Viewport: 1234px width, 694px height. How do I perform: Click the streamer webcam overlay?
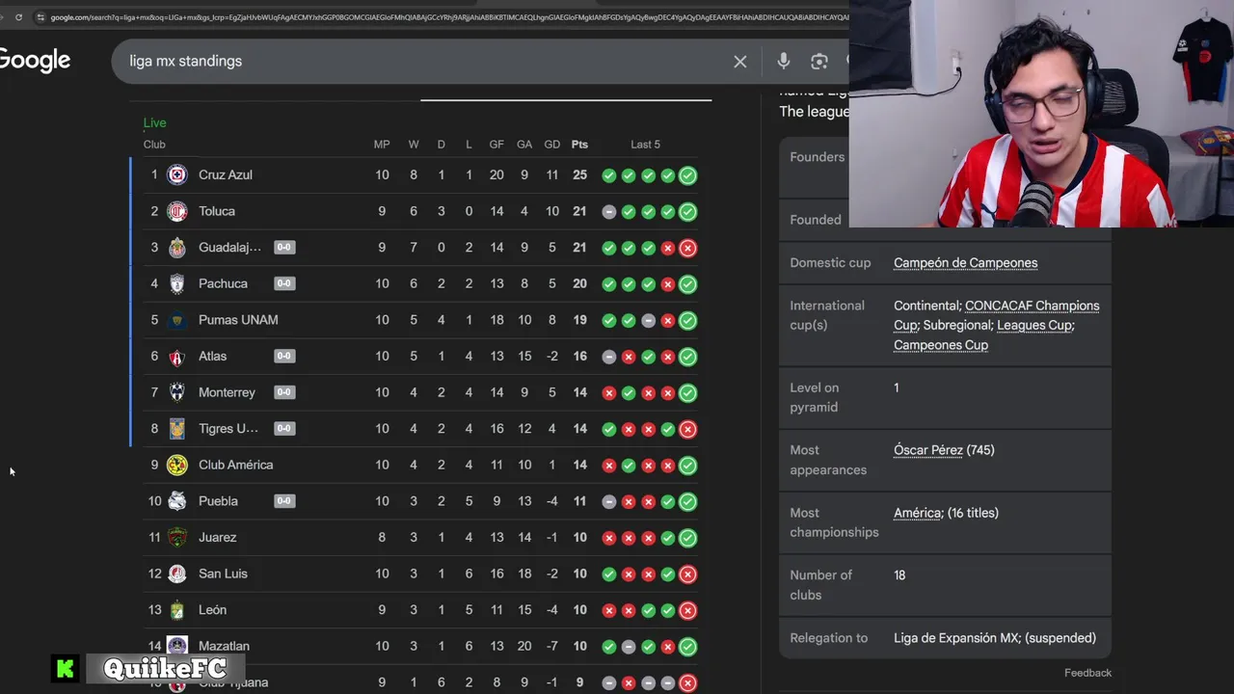(1041, 114)
